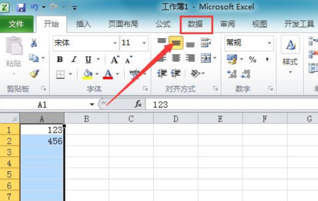Apply red font color A
The height and width of the screenshot is (201, 318).
108,74
